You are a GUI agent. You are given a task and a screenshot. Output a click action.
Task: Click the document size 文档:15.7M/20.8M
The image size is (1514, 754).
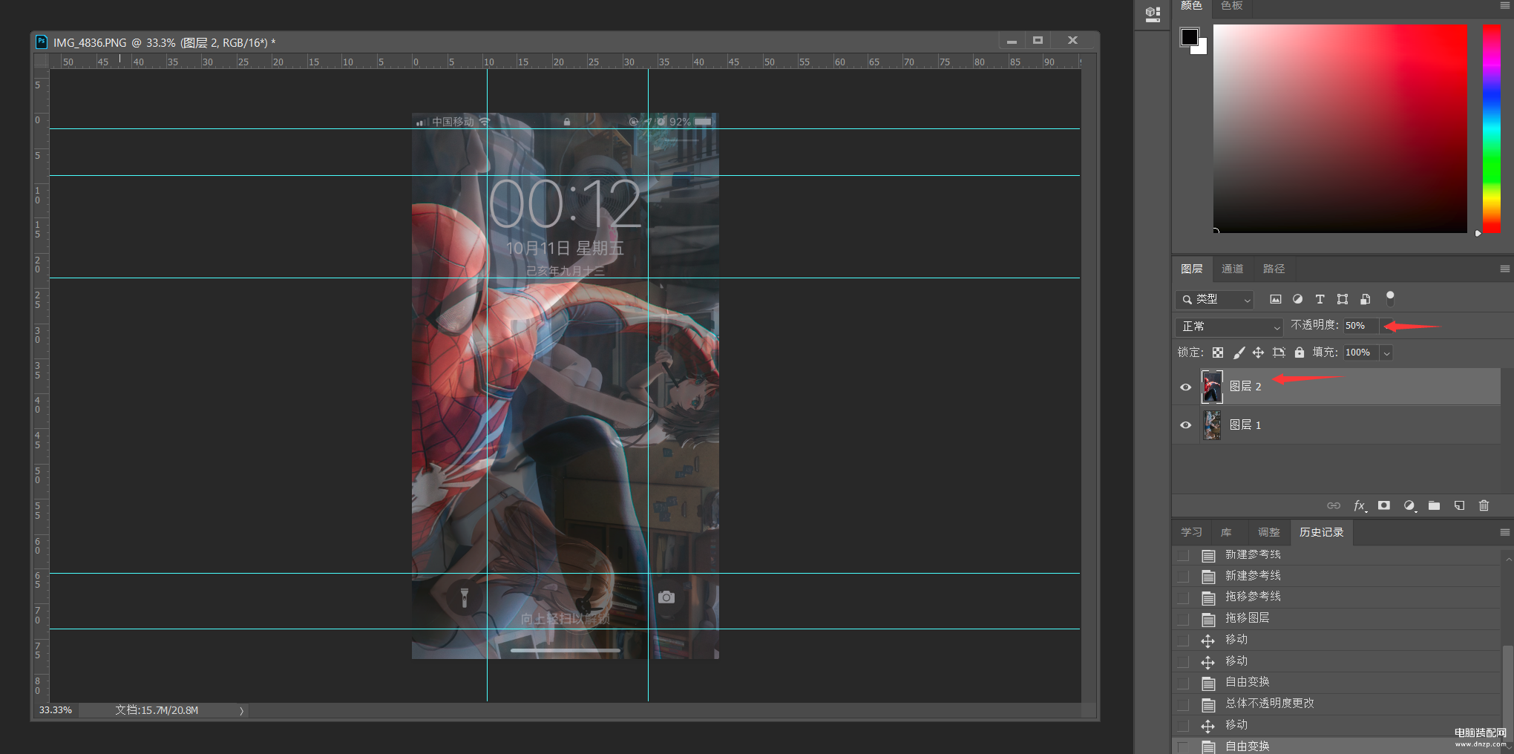[157, 710]
